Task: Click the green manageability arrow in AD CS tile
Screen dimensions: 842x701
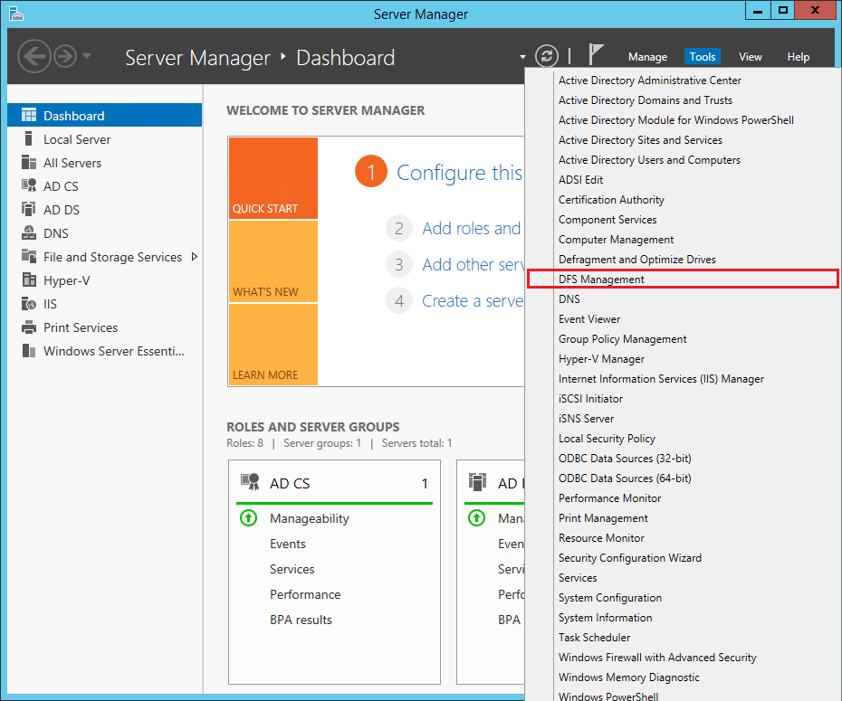Action: pos(248,518)
